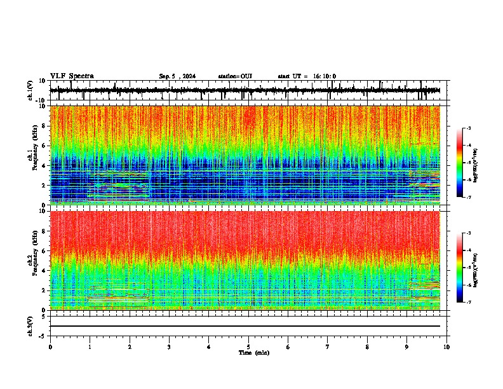Viewport: 503px width, 389px height.
Task: Click the '-7' label on ch.2 colorbar
Action: pos(468,302)
